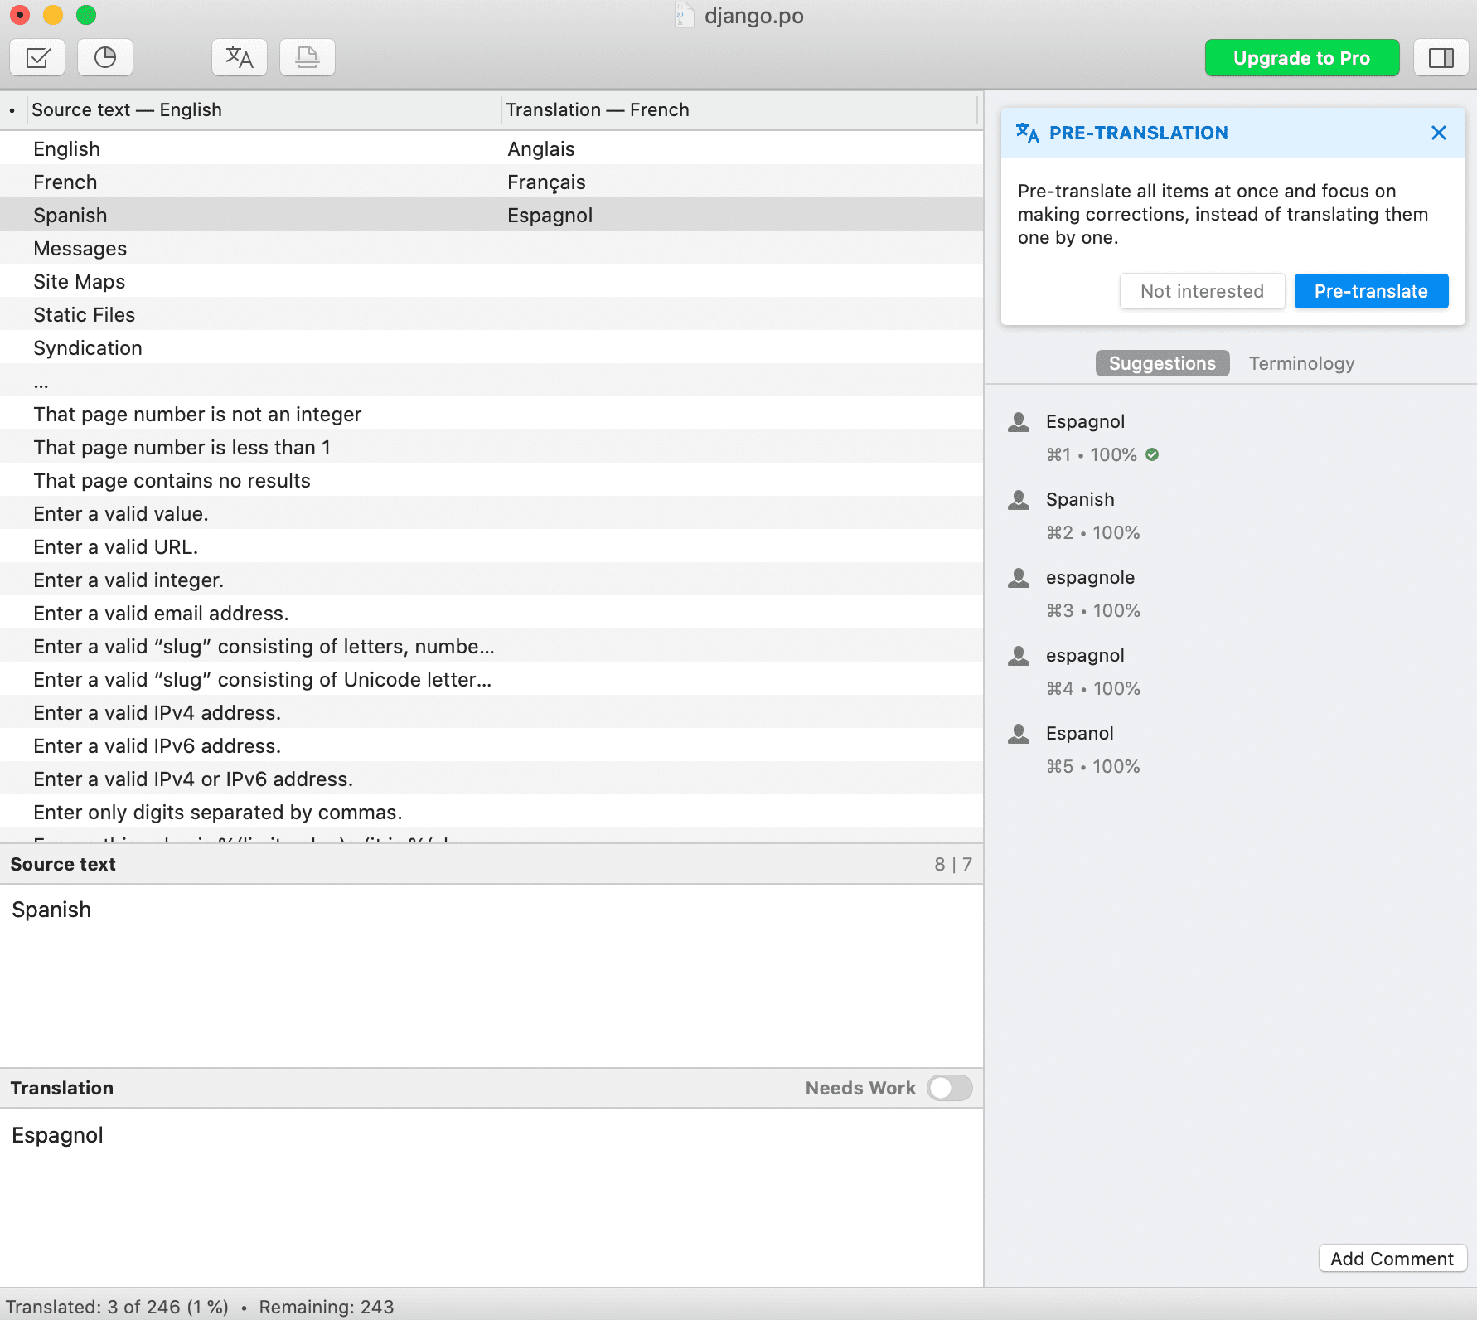Click the Source text area showing Spanish

[x=492, y=976]
